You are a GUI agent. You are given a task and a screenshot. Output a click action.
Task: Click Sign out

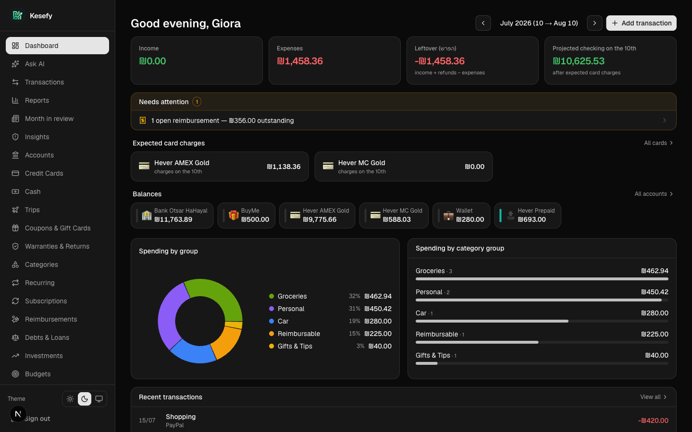[x=37, y=419]
